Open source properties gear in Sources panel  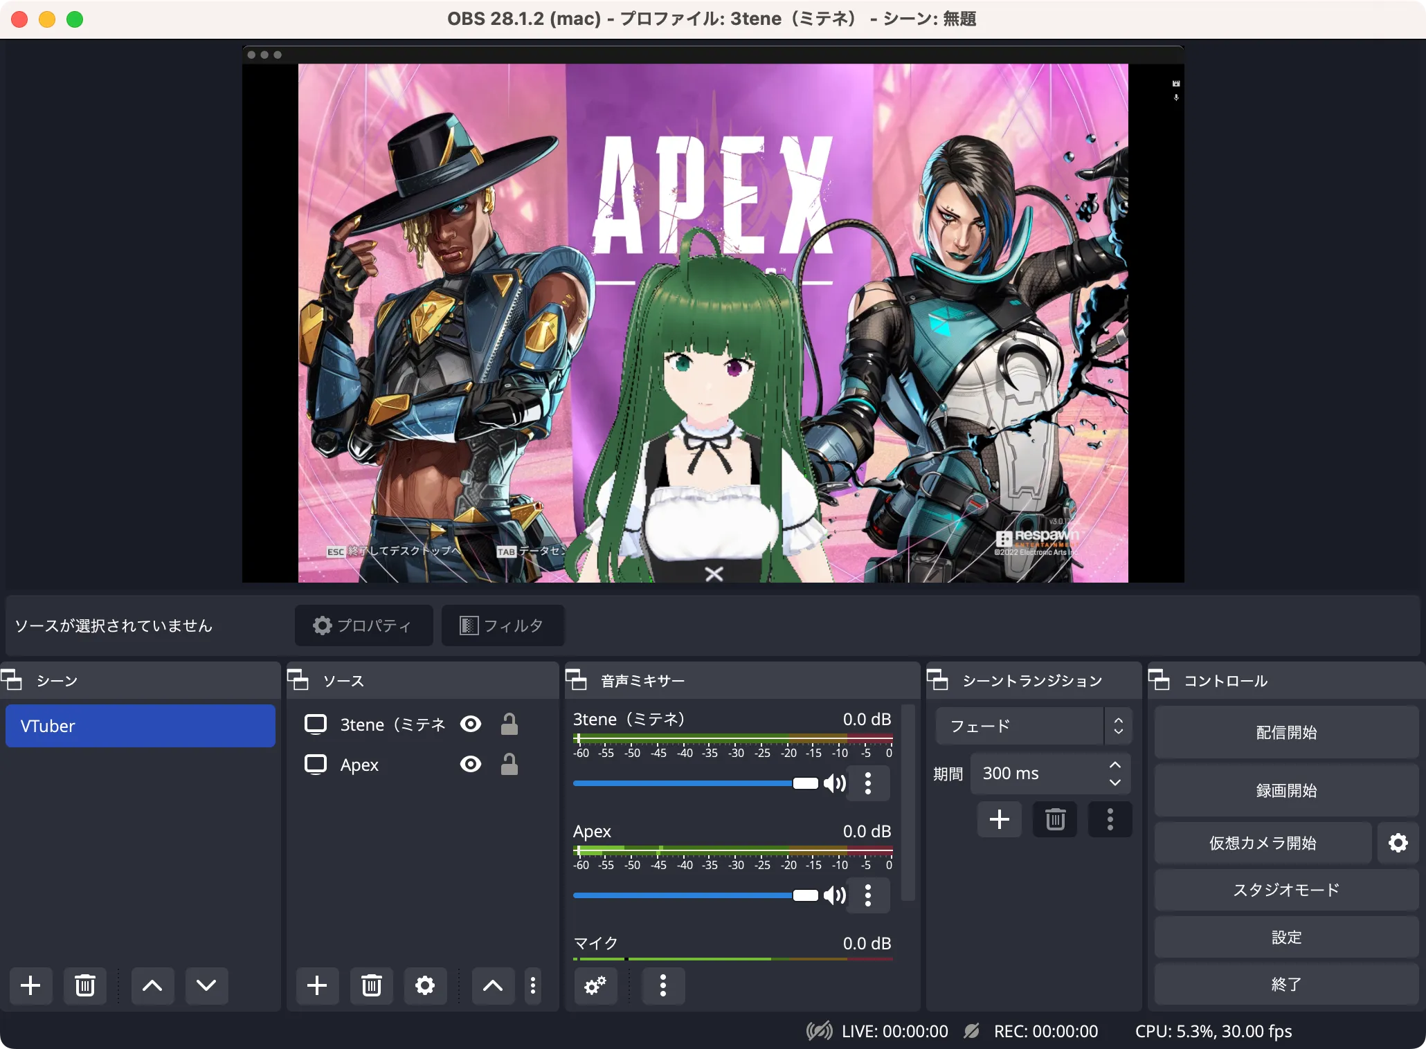425,985
